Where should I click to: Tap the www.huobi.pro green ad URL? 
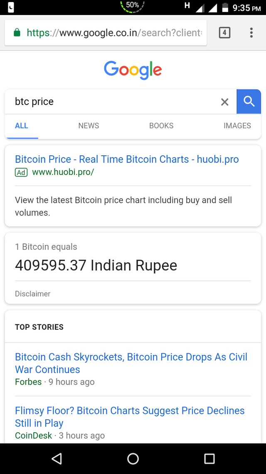point(63,172)
